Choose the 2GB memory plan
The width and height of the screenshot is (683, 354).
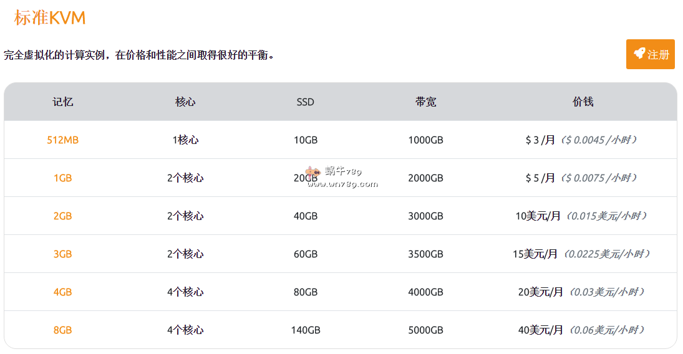click(63, 216)
